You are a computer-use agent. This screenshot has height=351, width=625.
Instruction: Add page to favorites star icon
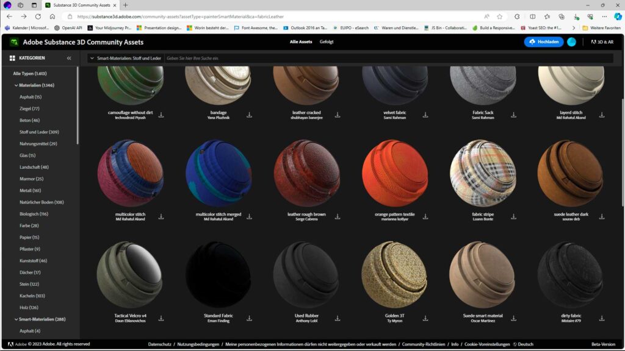click(x=499, y=16)
